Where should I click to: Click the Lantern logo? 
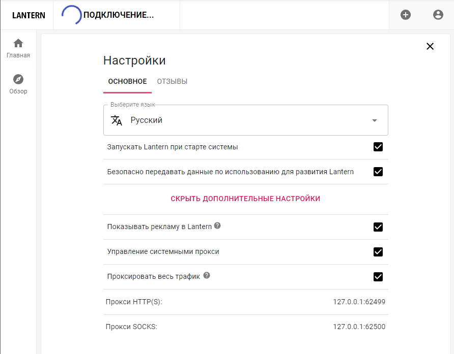pos(27,15)
